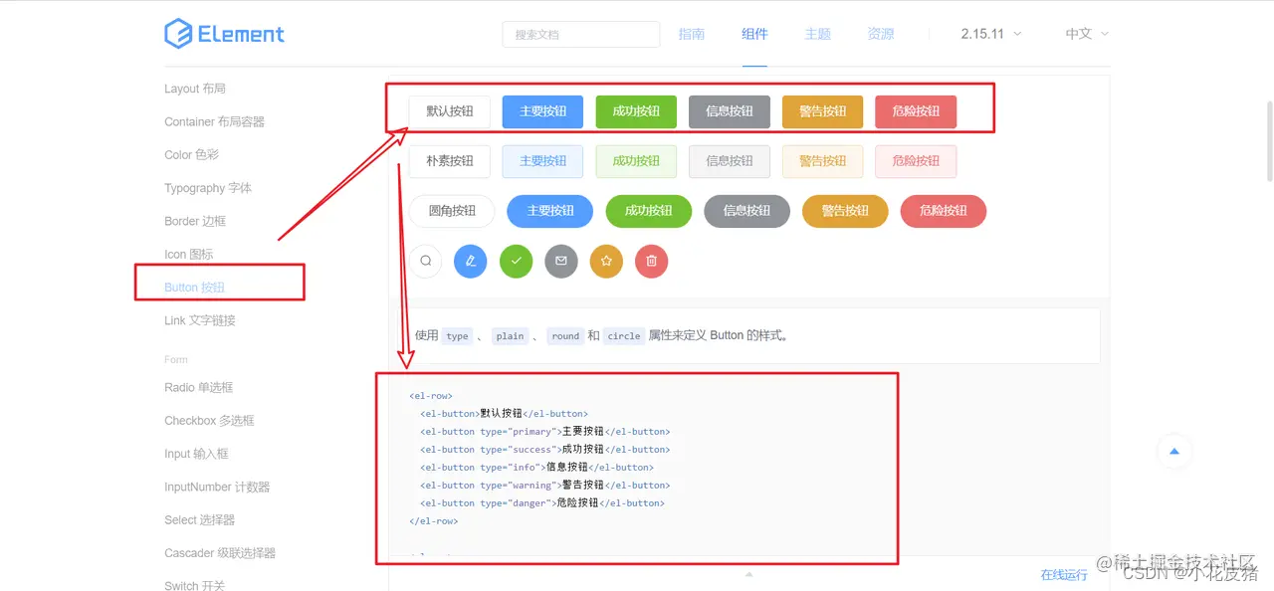Open Cascader 级联选择器 in sidebar
Screen dimensions: 1274x591
220,553
